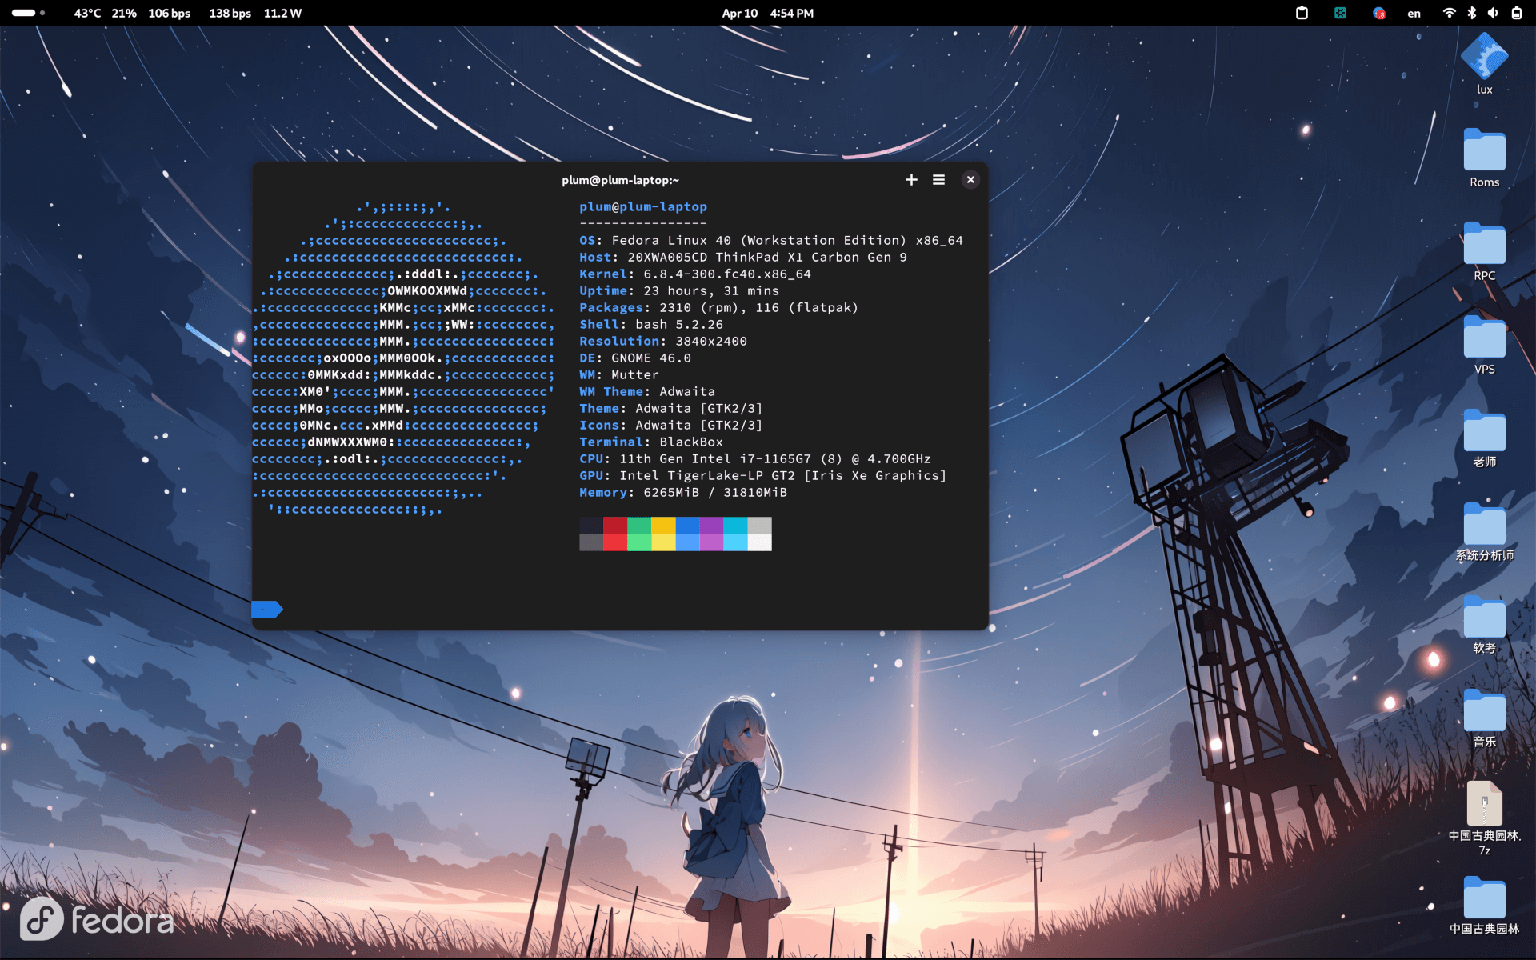Click the clipboard icon in the top bar

pyautogui.click(x=1302, y=13)
